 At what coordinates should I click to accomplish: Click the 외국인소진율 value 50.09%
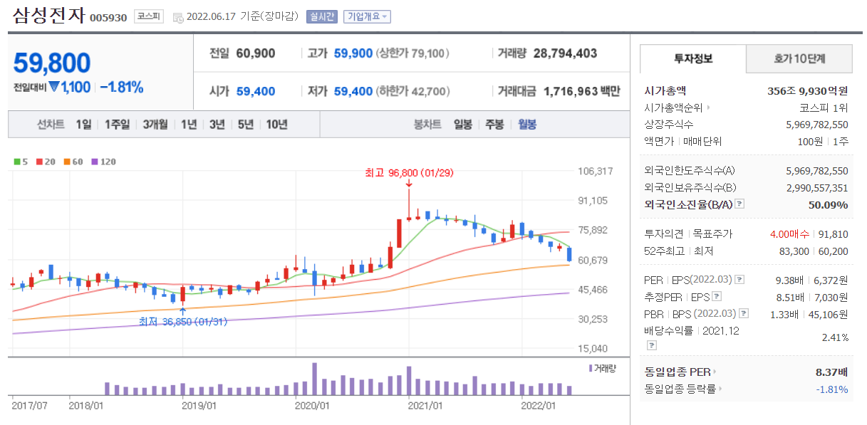coord(827,204)
